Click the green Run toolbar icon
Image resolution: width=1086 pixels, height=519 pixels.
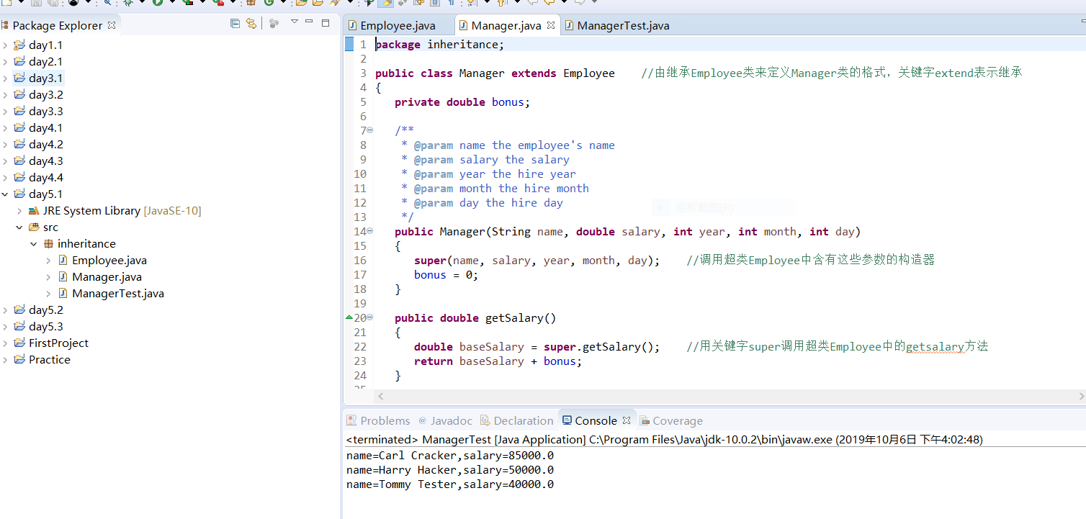pos(157,3)
